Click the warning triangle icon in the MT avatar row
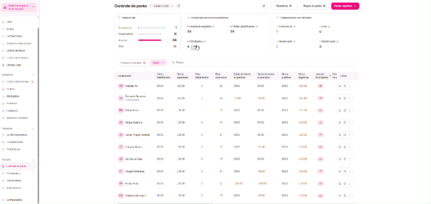 click(x=340, y=86)
